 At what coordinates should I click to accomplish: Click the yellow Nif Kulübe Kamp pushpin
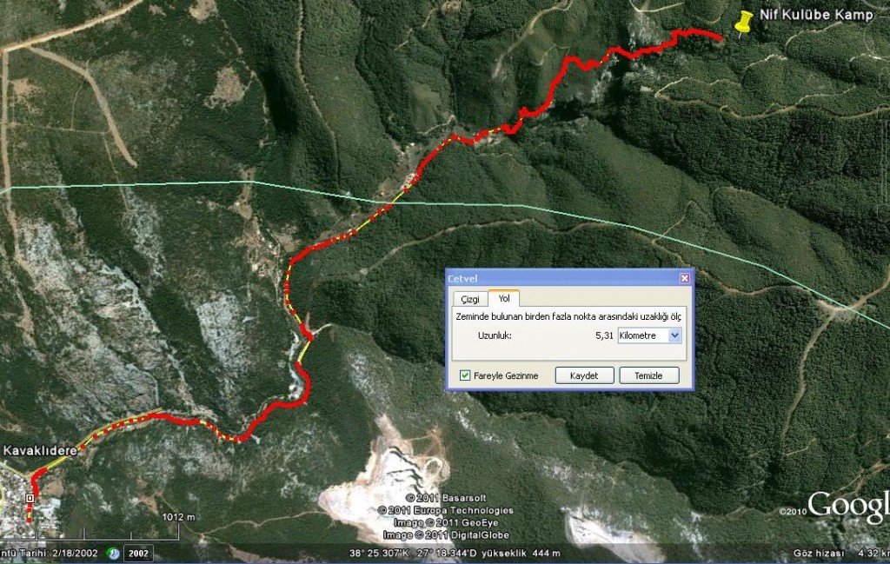743,22
